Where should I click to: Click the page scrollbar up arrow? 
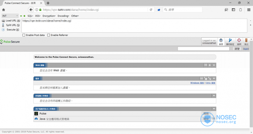tap(251, 39)
